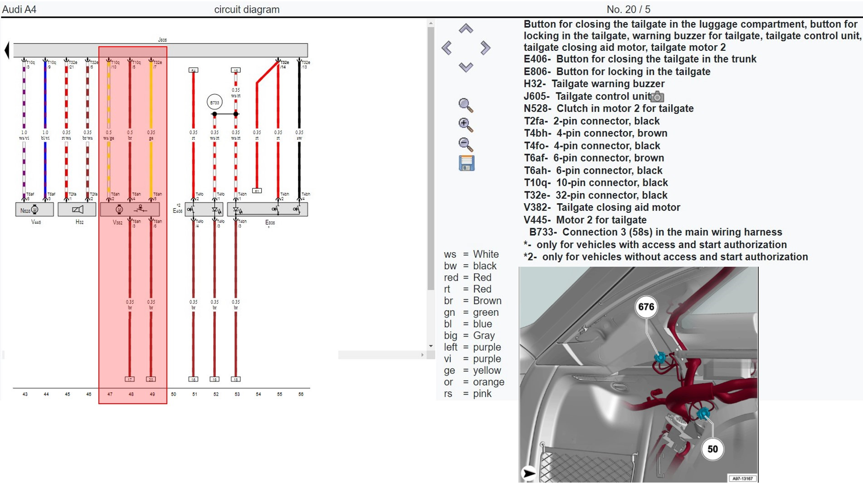Screen dimensions: 863x484
Task: Click the left-pointing black triangle on diagram
Action: [x=7, y=50]
